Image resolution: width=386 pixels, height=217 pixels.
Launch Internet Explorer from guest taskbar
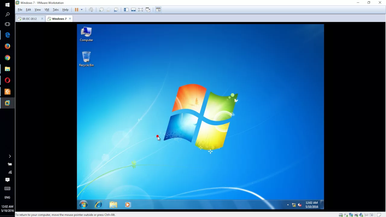pos(98,205)
